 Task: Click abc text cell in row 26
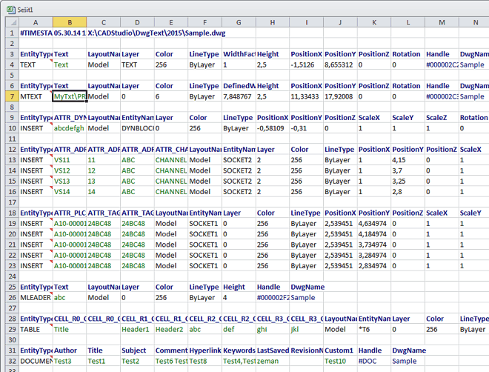(x=70, y=297)
